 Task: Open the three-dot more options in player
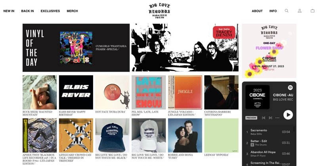pos(277,118)
